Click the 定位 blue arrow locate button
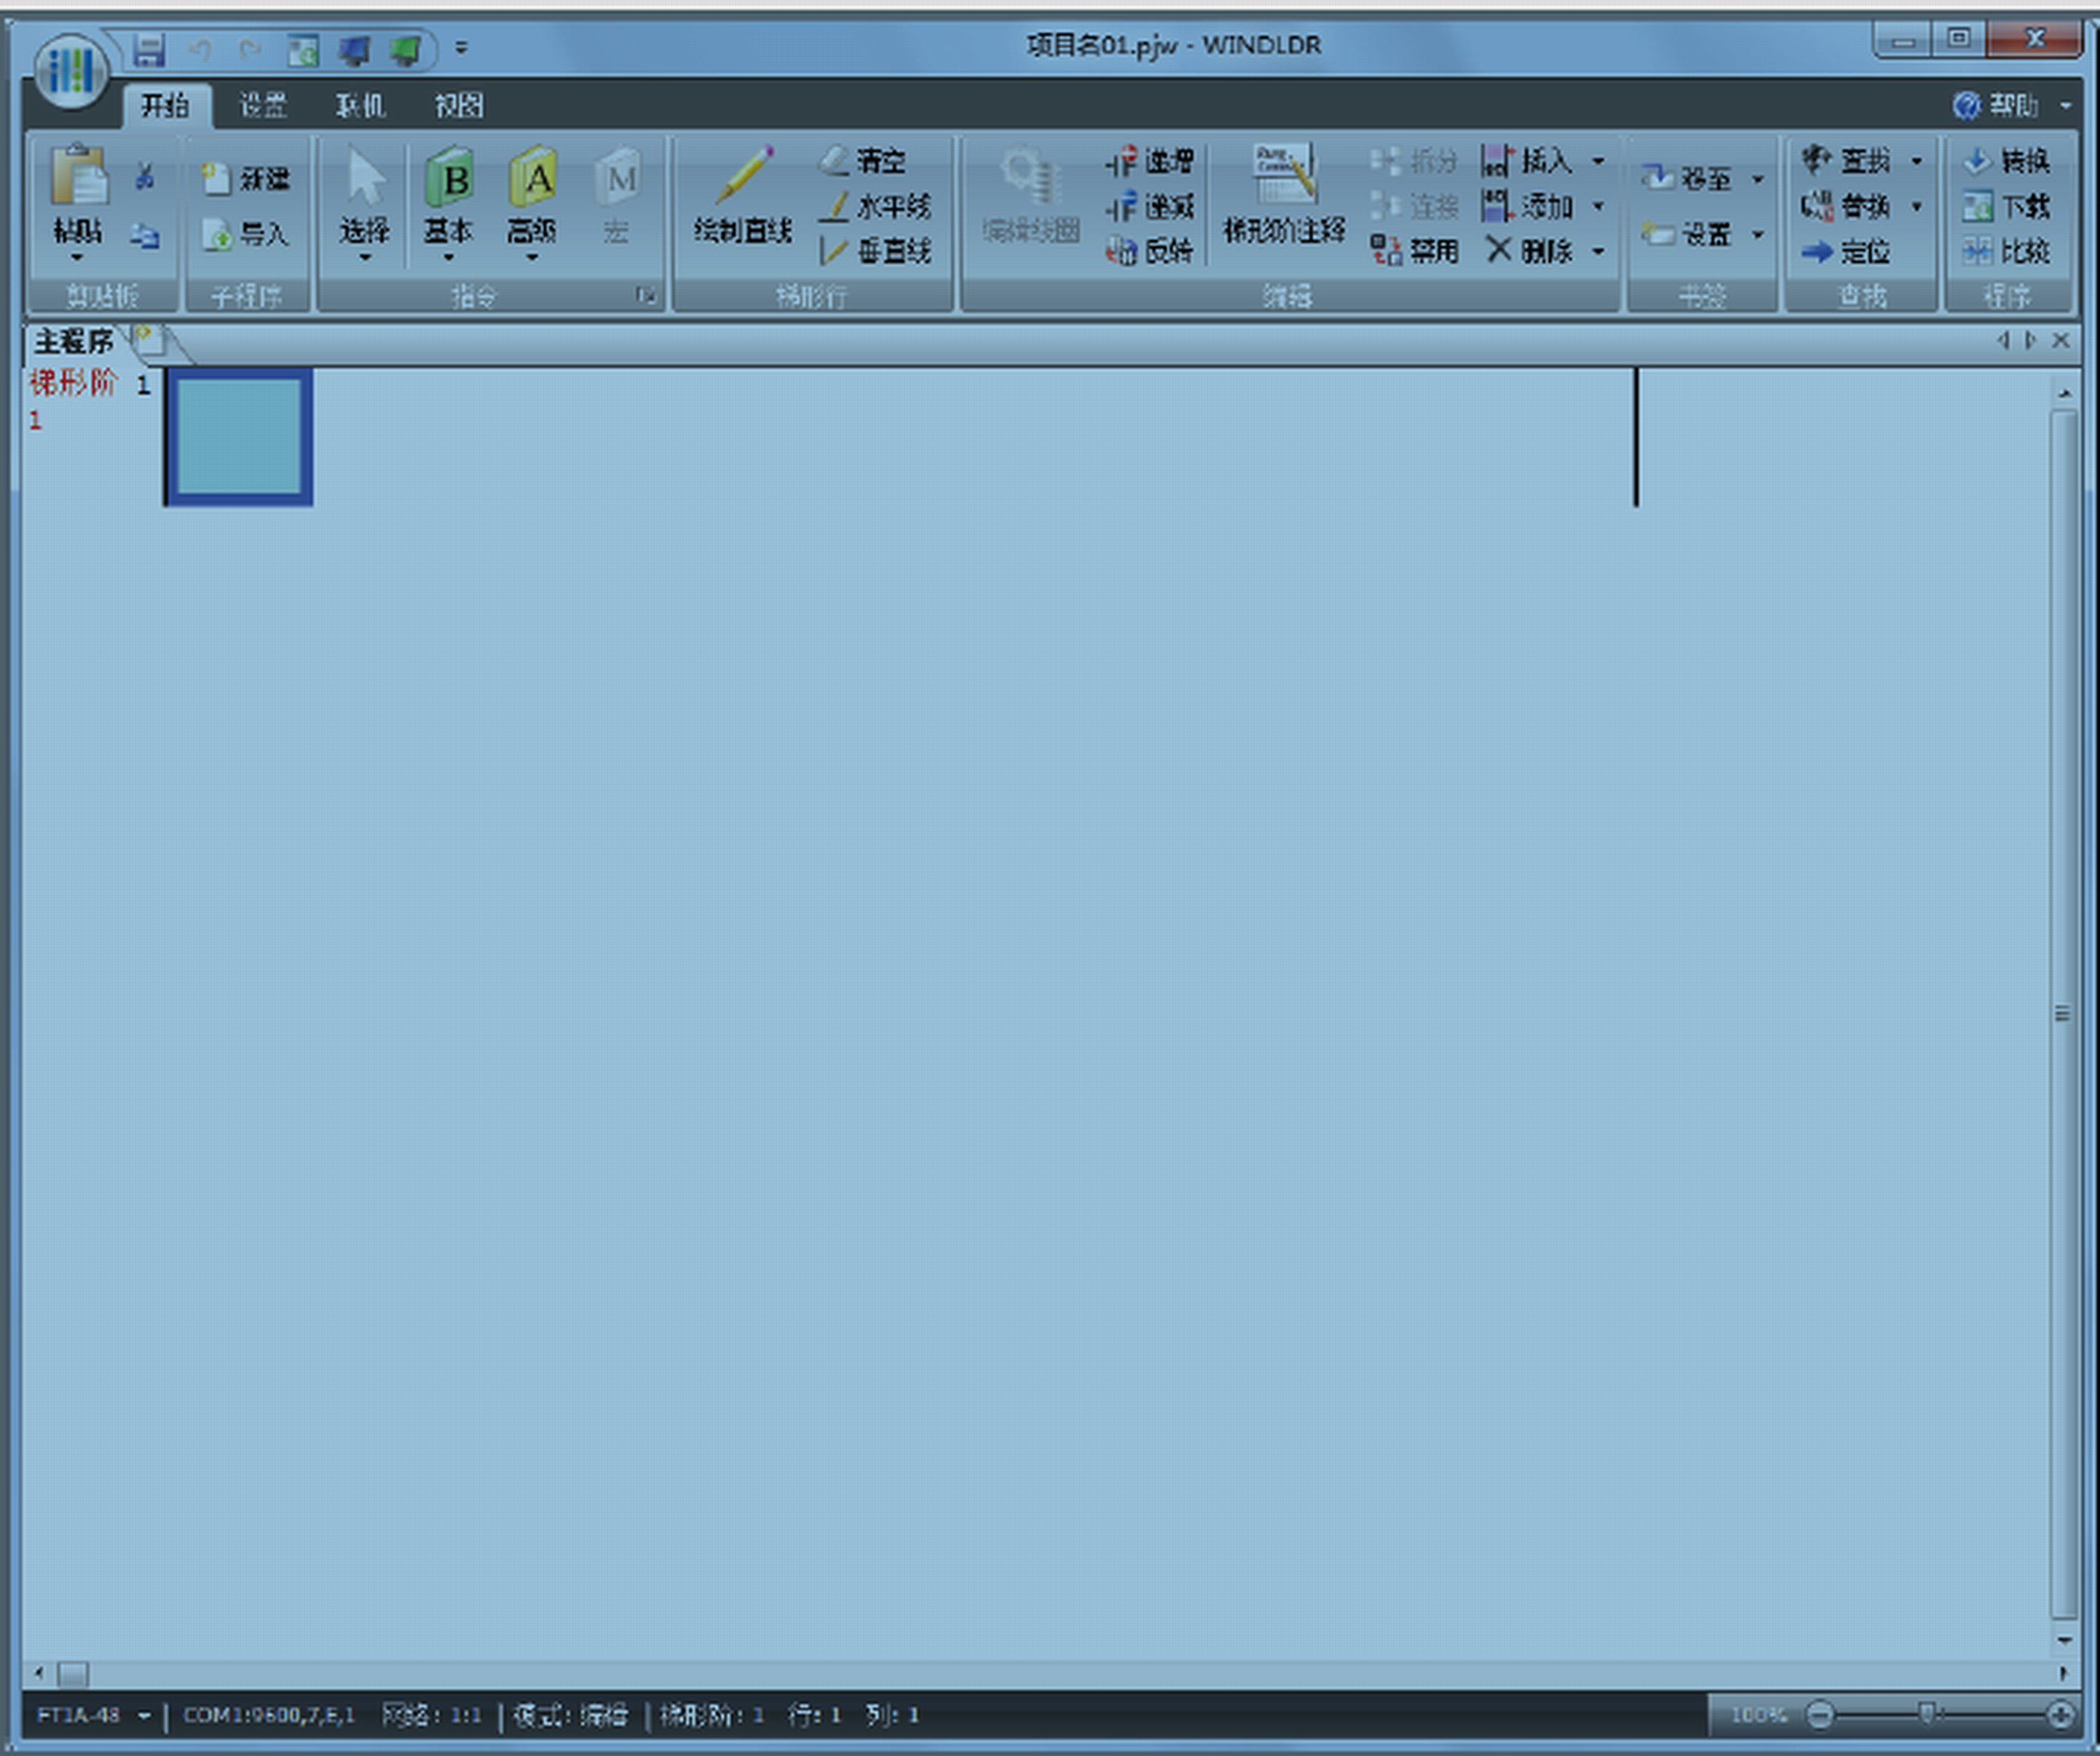2100x1756 pixels. [1846, 251]
